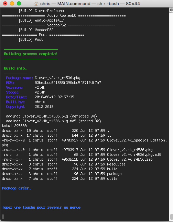The image size is (173, 222).
Task: Click the terminal scrollbar thumb at bottom right
Action: [x=171, y=217]
